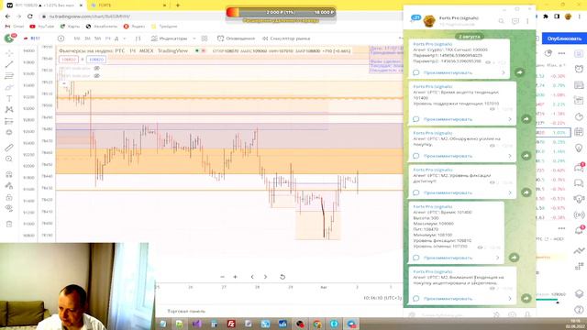The image size is (587, 330).
Task: Click the trash remove drawings icon
Action: [9, 224]
